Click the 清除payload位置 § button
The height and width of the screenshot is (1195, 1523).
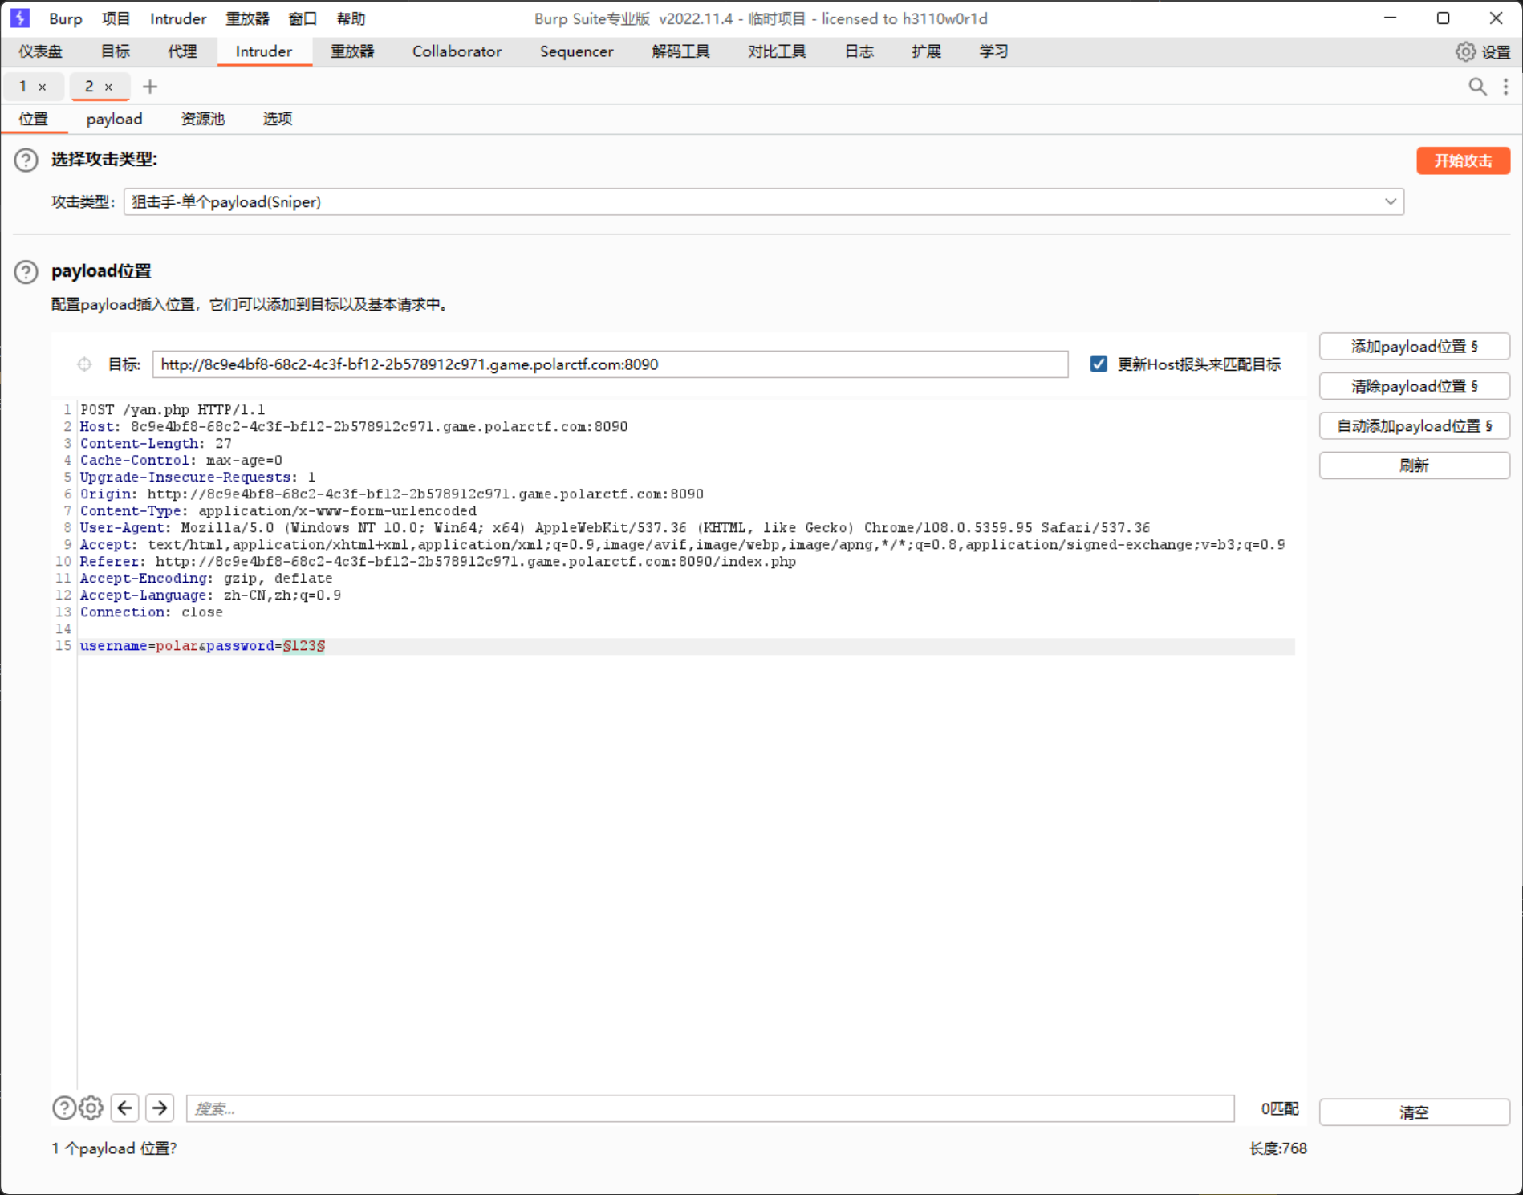click(1414, 386)
